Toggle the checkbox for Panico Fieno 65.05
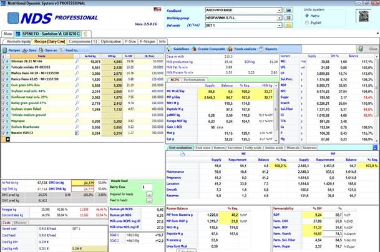 tap(3, 79)
